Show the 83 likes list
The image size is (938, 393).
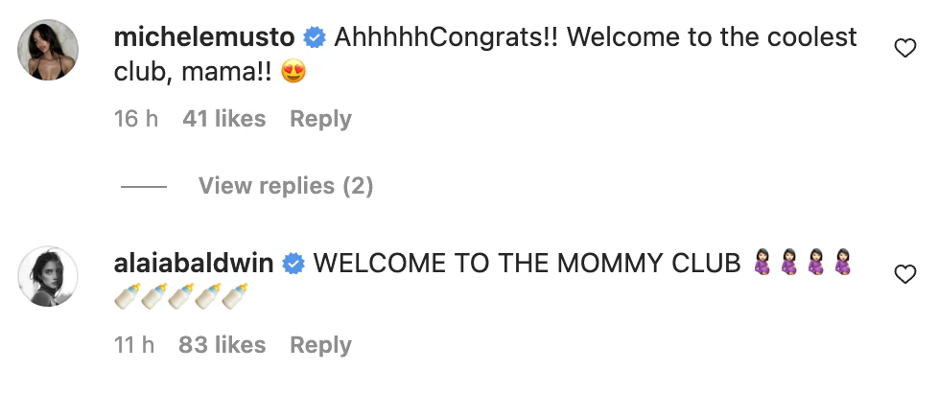[x=223, y=345]
